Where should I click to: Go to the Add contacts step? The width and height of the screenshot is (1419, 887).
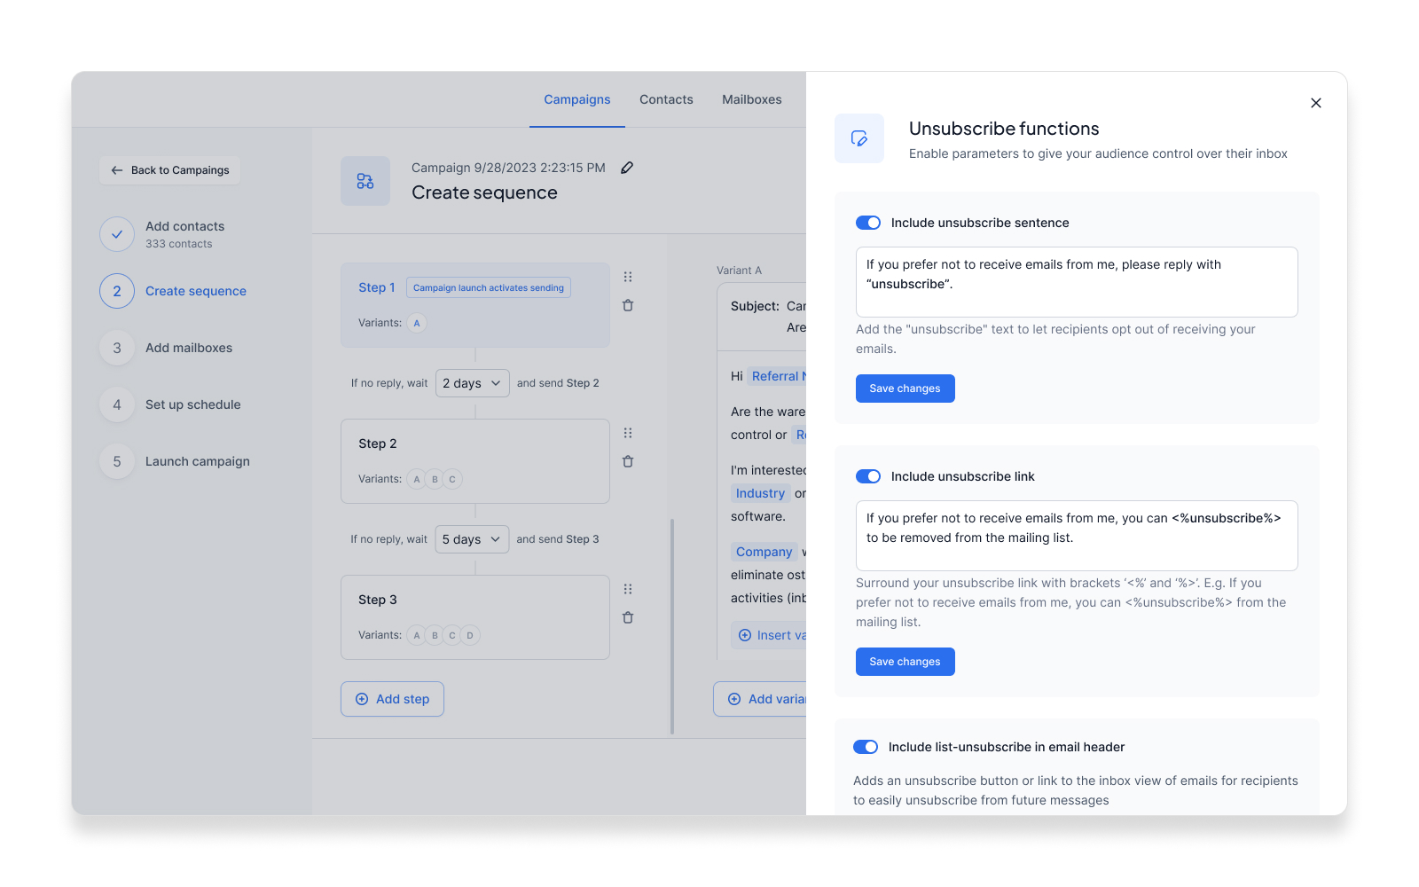[185, 226]
